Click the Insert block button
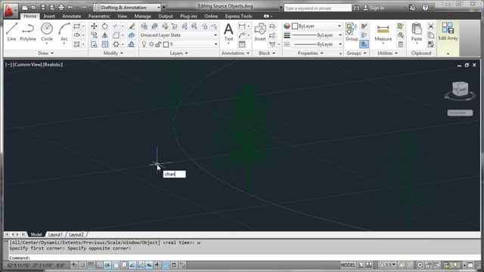 (x=260, y=32)
